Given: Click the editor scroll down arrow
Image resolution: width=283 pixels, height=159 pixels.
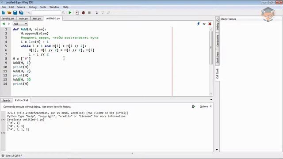Looking at the screenshot, I should [x=211, y=94].
